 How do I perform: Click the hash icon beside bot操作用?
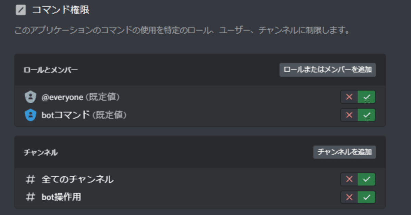pyautogui.click(x=30, y=197)
